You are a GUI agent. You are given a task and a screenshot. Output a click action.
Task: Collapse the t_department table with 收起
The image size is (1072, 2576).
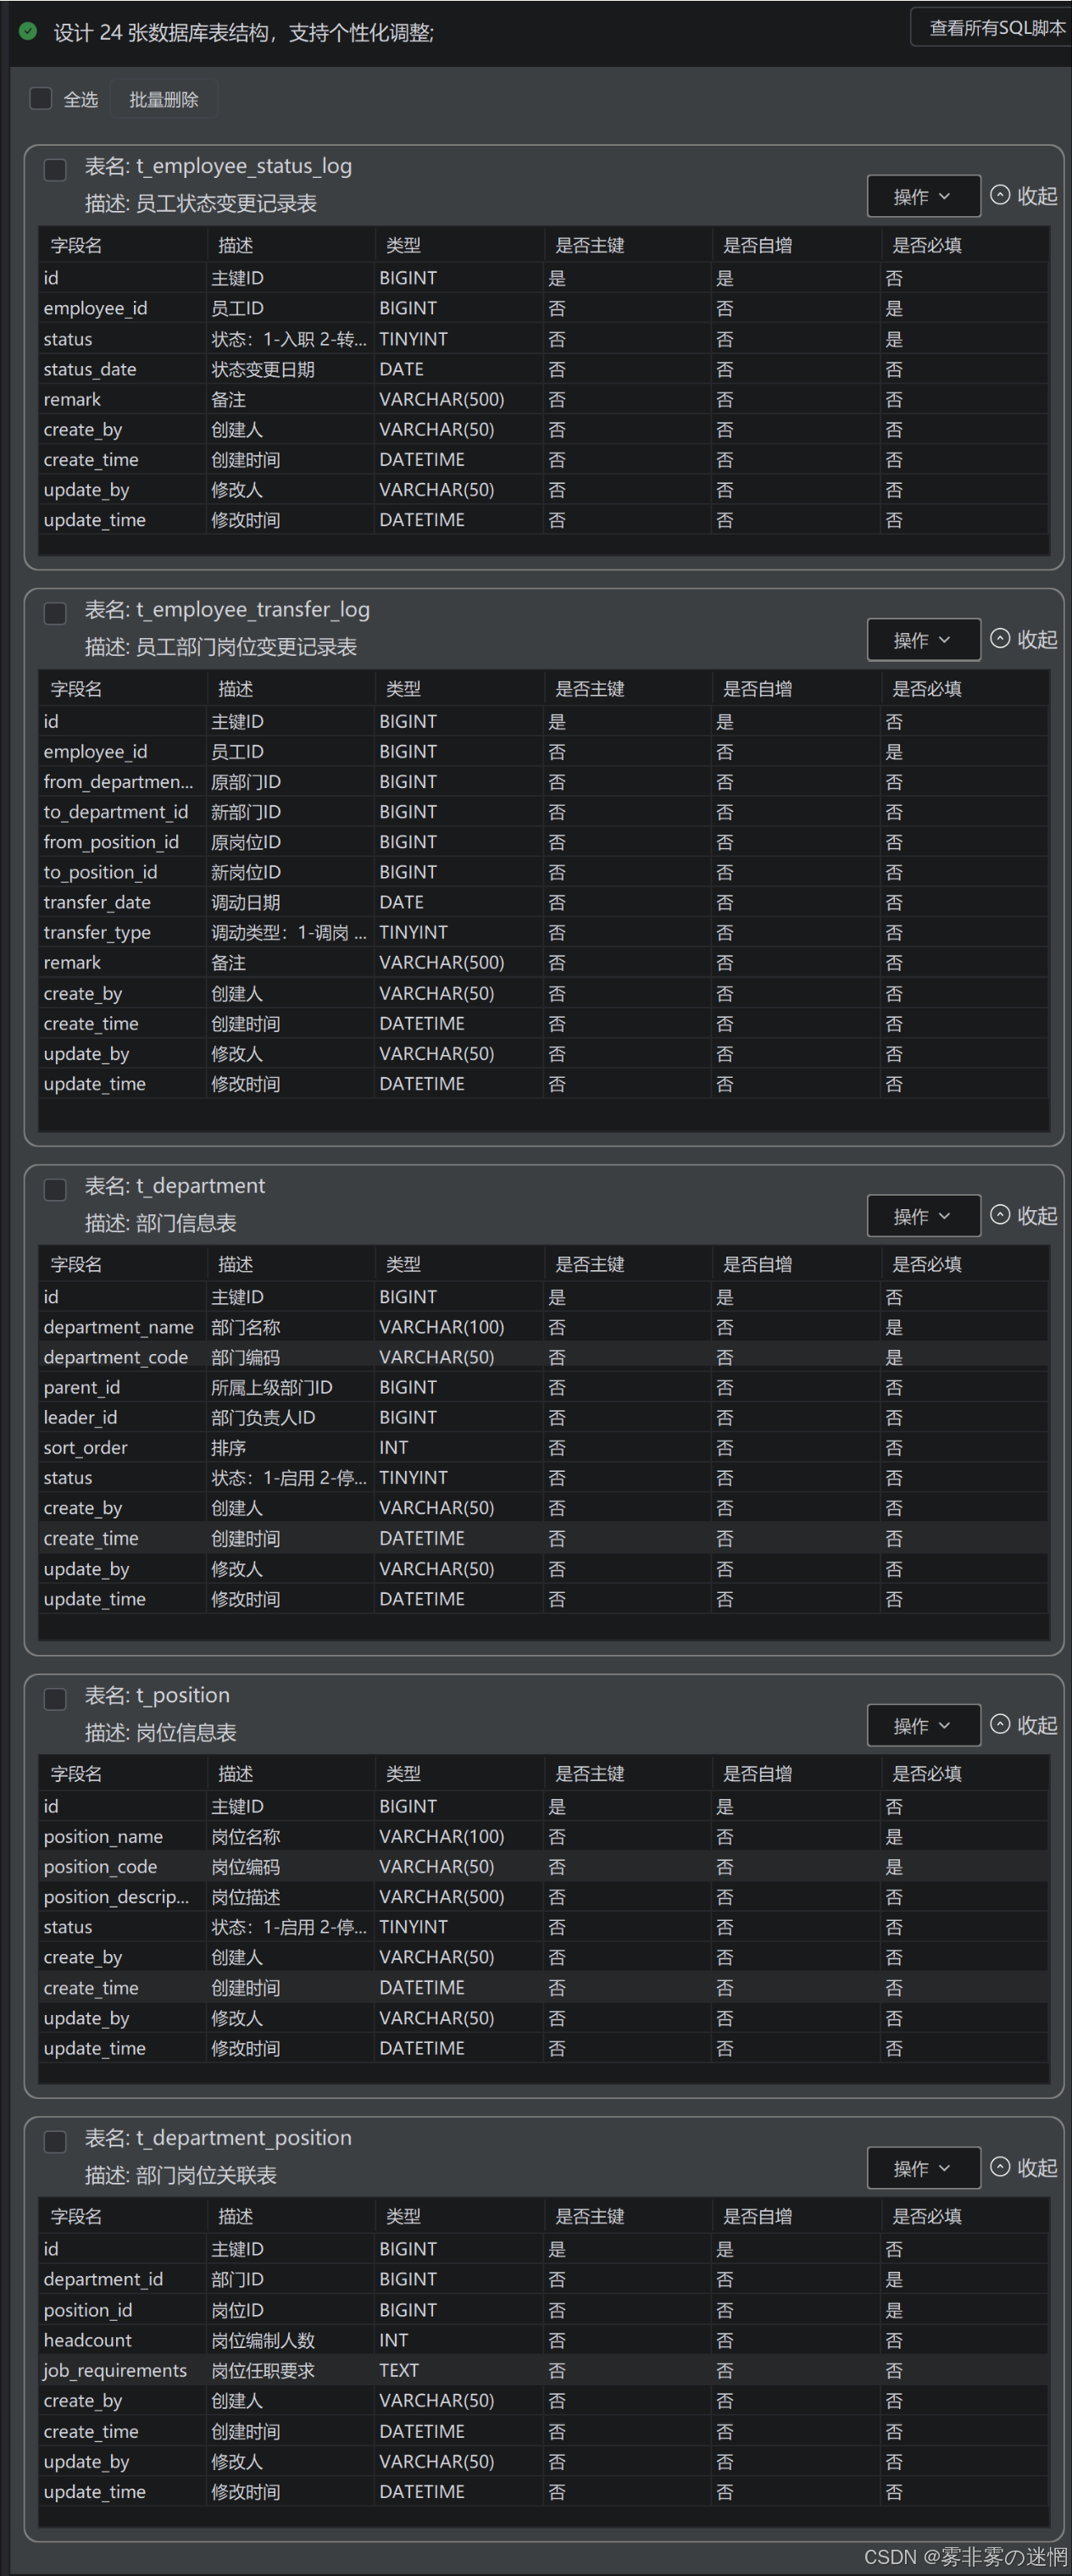(1024, 1216)
